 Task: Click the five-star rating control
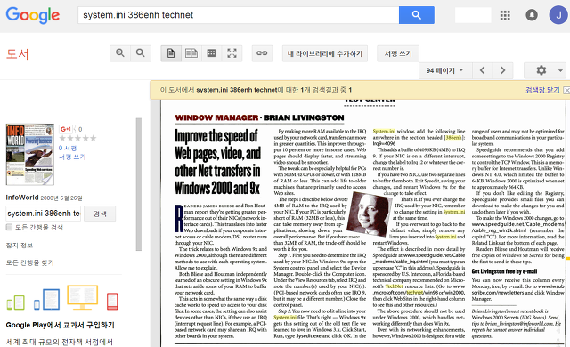point(77,138)
